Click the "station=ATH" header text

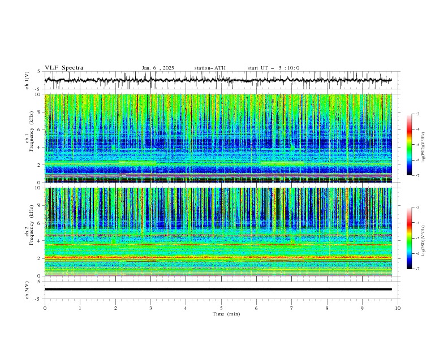pyautogui.click(x=210, y=68)
